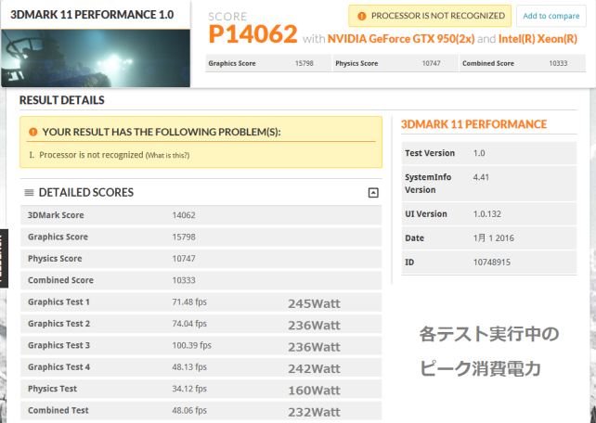The height and width of the screenshot is (423, 596).
Task: Click the 245Watt power annotation
Action: pyautogui.click(x=314, y=303)
